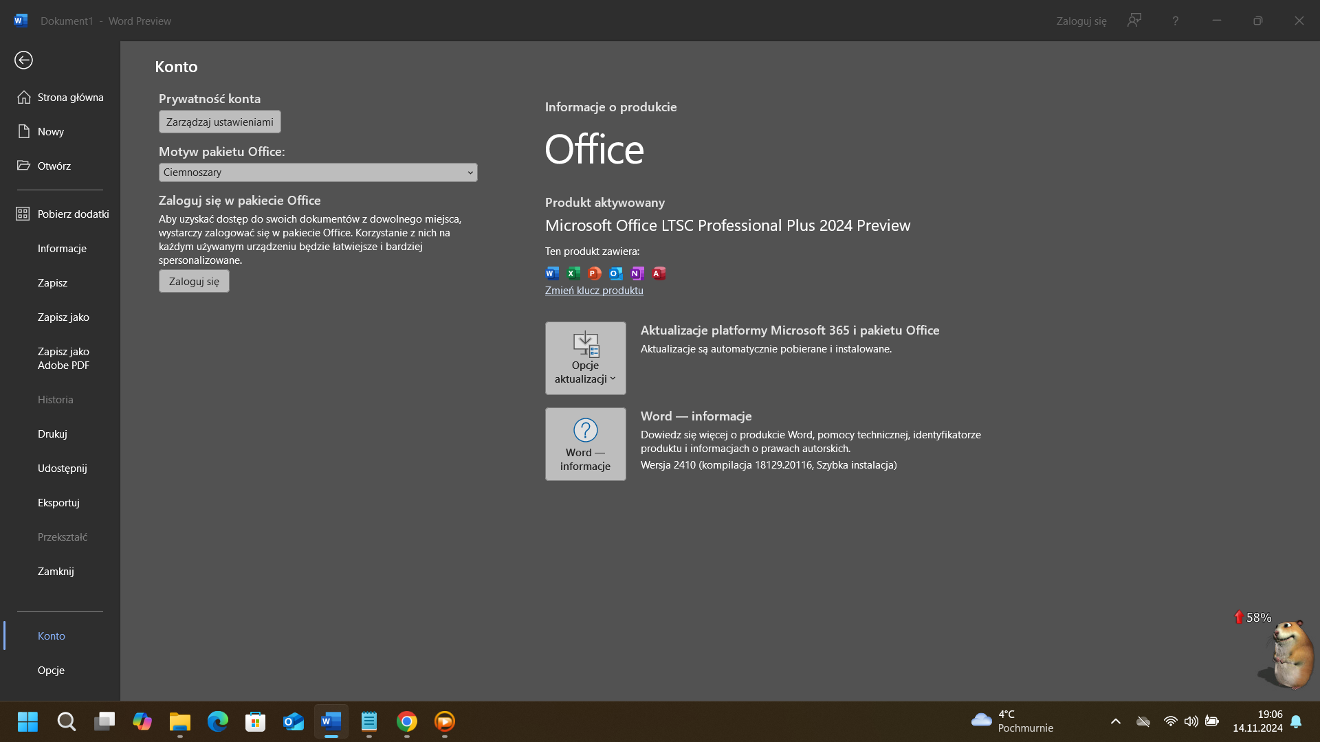This screenshot has height=742, width=1320.
Task: Click the volume speaker tray icon
Action: (x=1191, y=721)
